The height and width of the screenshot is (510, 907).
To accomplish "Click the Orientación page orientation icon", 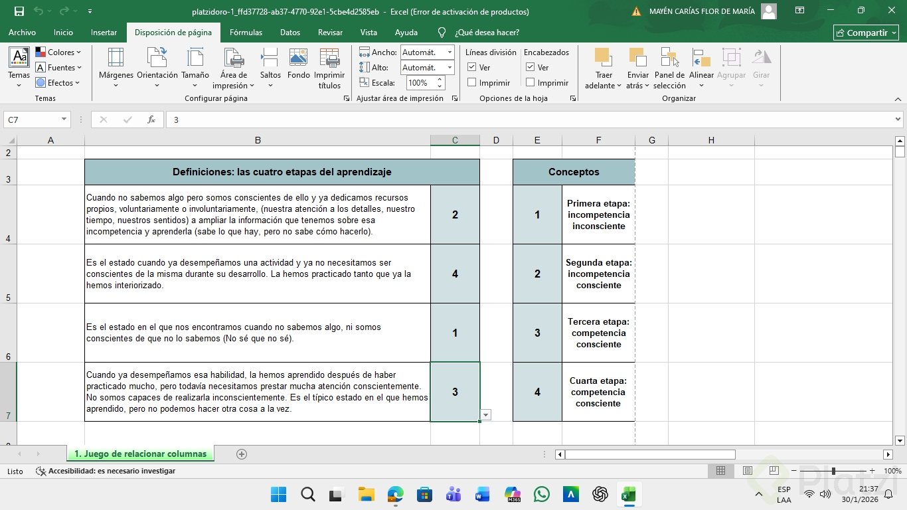I will pyautogui.click(x=157, y=58).
